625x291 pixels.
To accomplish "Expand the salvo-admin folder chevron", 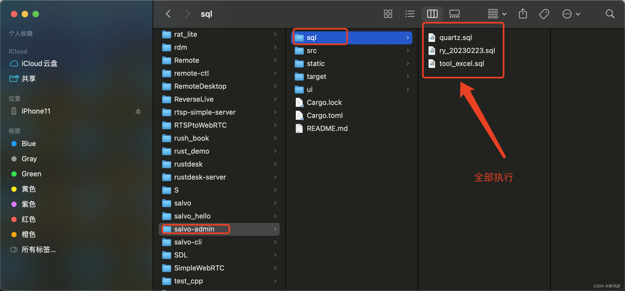I will tap(275, 229).
